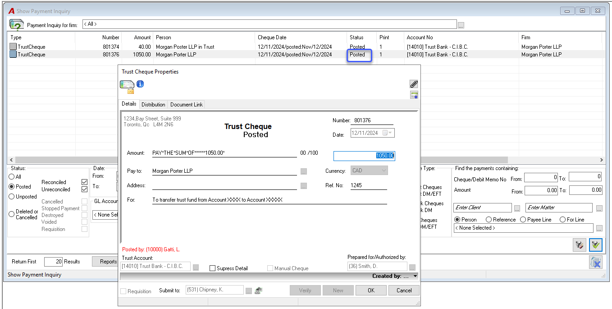Click the paperclip attachment icon
Viewport: 612px width, 309px height.
point(414,84)
